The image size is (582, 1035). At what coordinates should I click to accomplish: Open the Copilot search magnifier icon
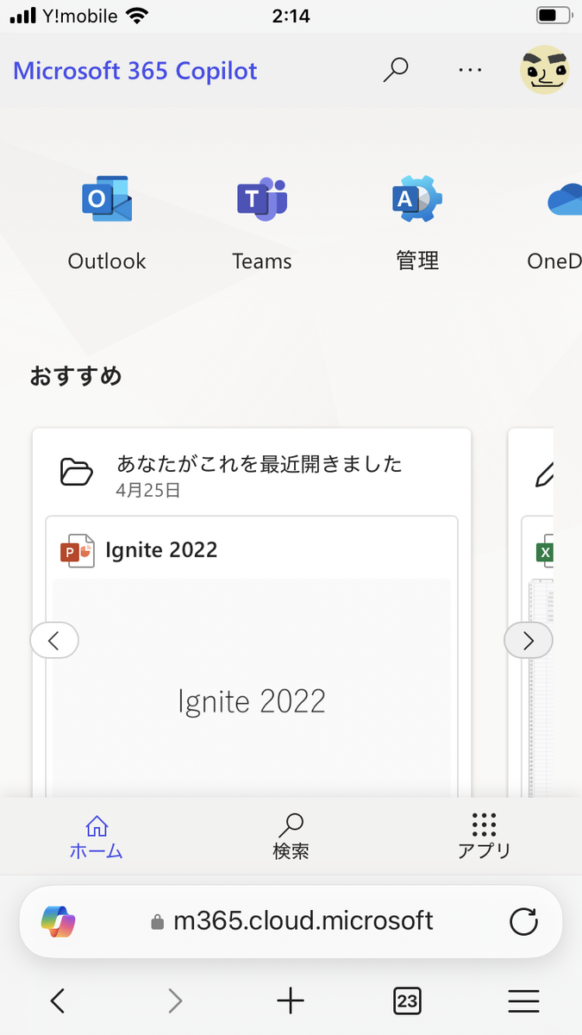[x=396, y=70]
